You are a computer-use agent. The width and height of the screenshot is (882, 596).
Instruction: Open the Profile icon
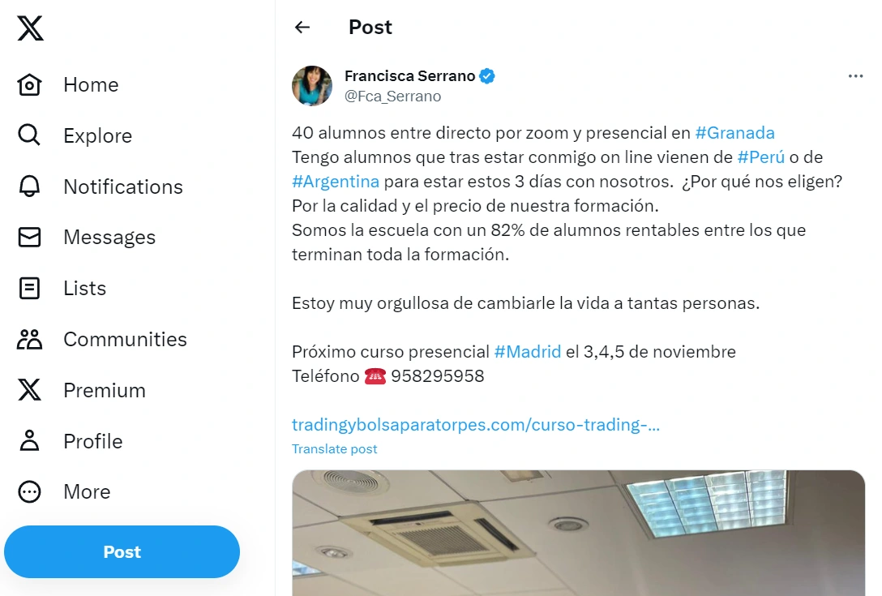point(29,441)
